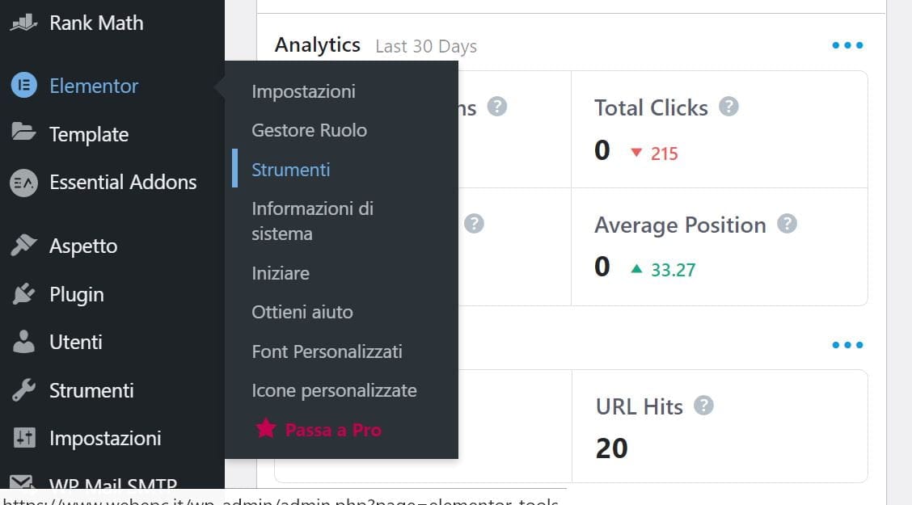Screen dimensions: 912x505
Task: Click the Passa a Pro link
Action: (332, 430)
